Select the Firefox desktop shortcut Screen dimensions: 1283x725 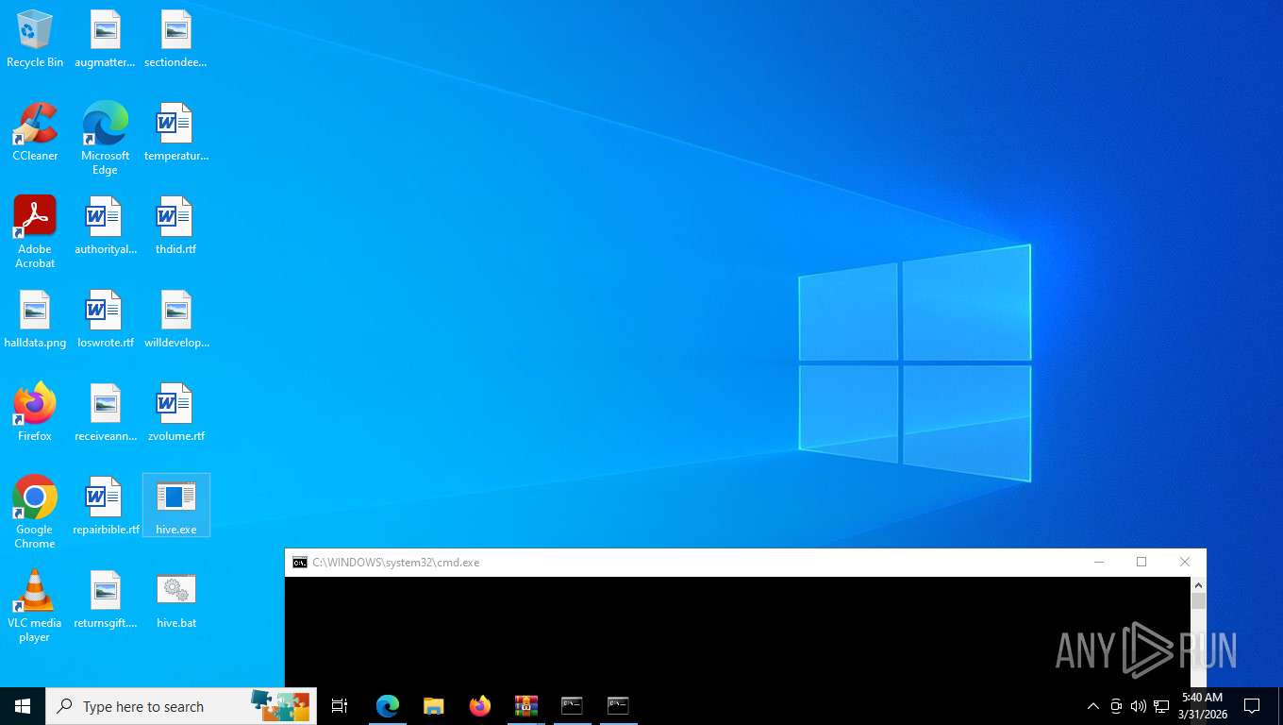35,413
